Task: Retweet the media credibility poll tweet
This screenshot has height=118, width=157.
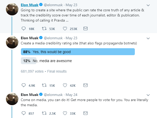Action: click(44, 85)
